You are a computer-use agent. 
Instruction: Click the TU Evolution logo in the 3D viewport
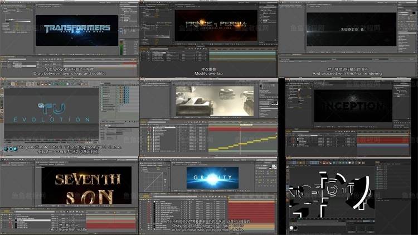coord(52,113)
